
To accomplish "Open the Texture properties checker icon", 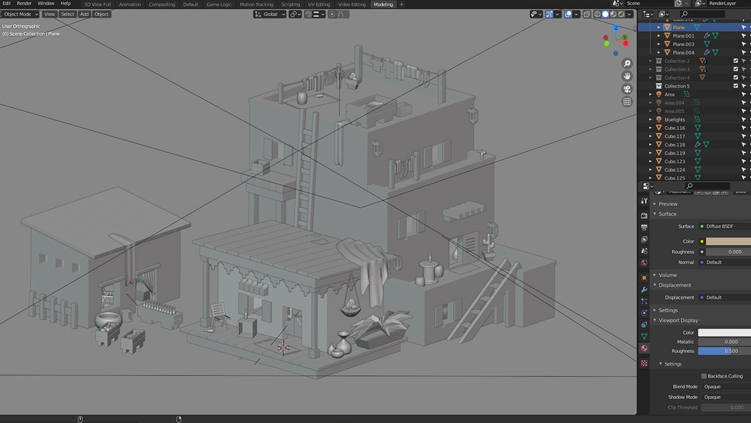I will pos(644,363).
